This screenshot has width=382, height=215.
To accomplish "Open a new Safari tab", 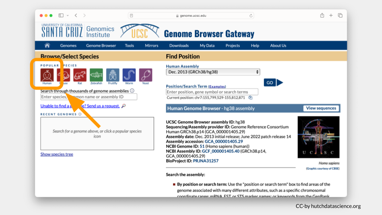I will point(331,16).
